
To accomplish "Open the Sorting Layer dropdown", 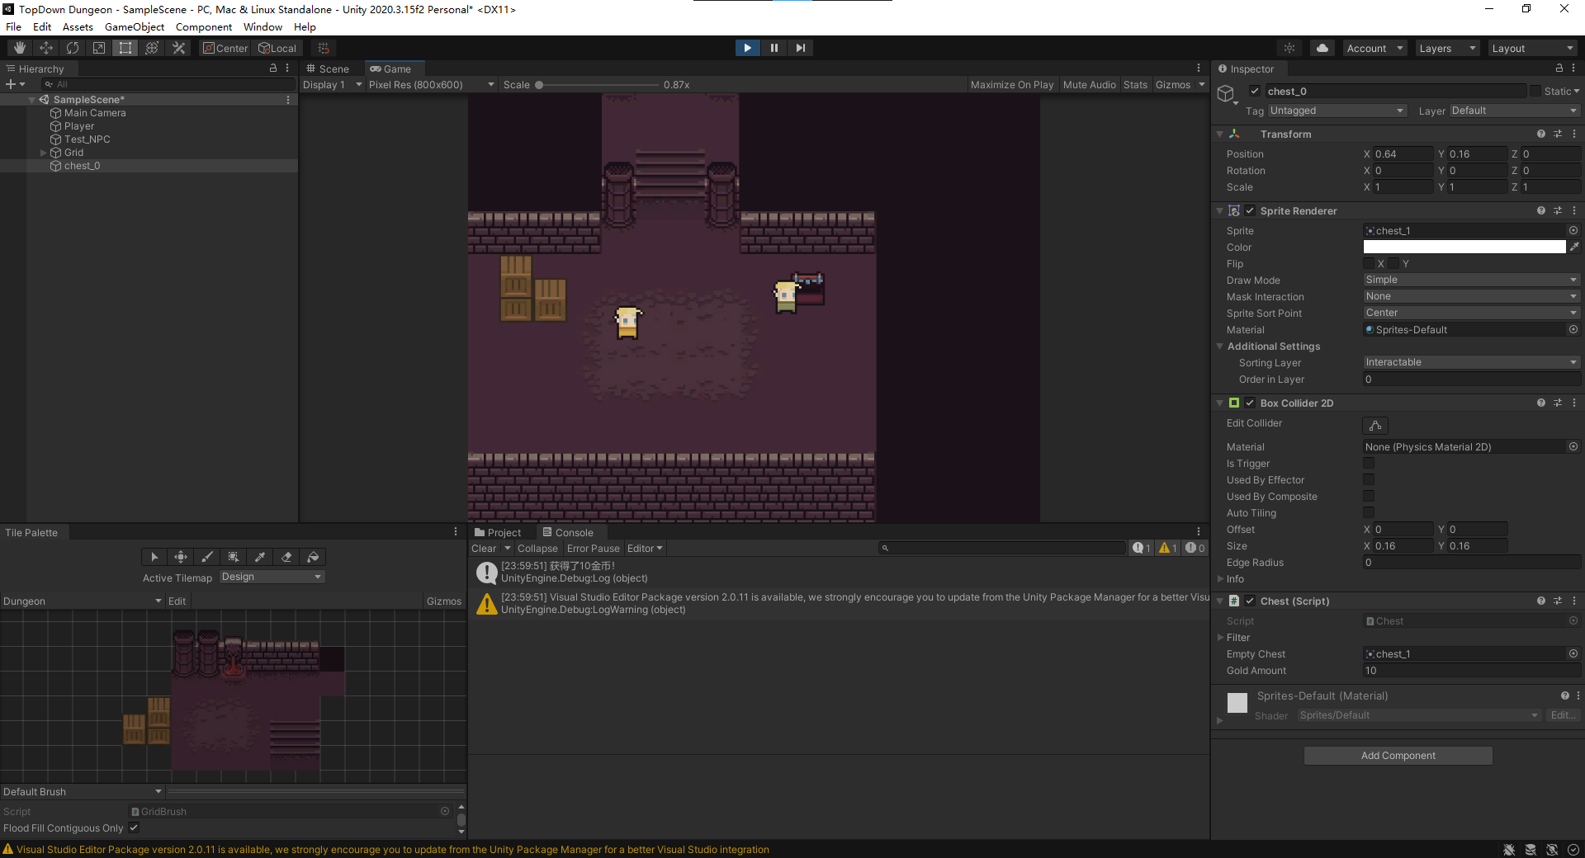I will [x=1470, y=362].
